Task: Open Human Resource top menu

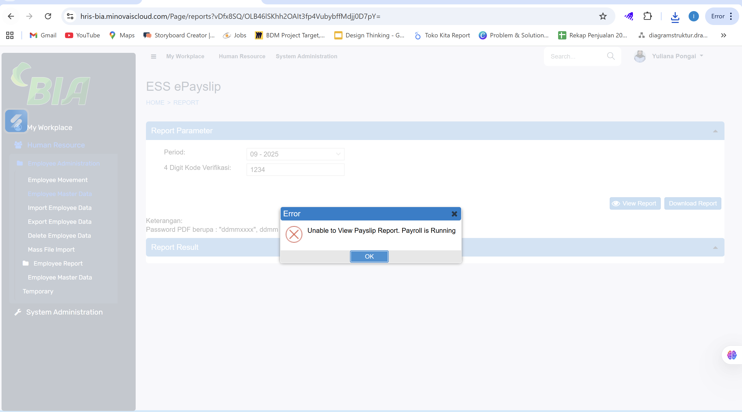Action: 242,56
